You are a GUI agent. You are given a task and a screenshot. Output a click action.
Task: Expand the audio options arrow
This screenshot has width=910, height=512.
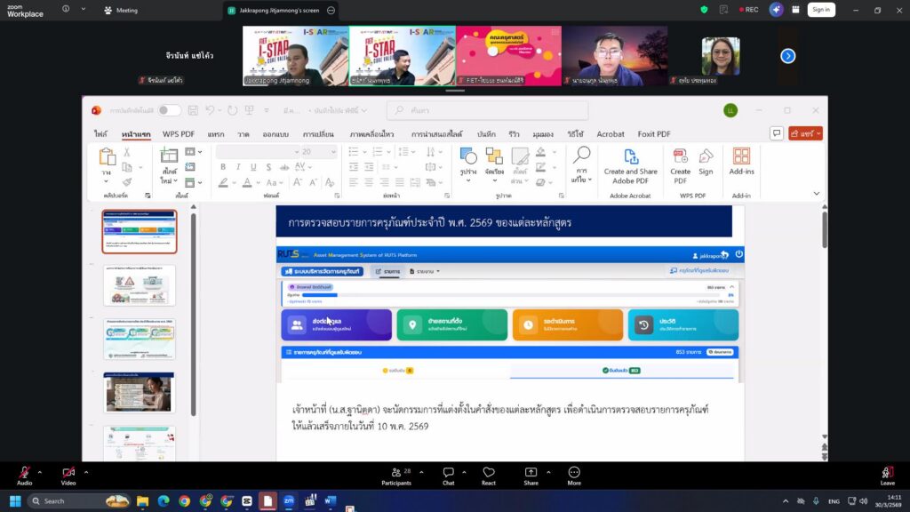(x=40, y=472)
